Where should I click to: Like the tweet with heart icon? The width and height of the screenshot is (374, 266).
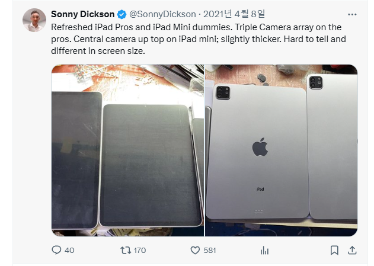[195, 250]
